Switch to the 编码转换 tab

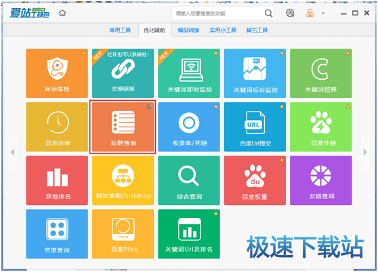click(x=188, y=30)
